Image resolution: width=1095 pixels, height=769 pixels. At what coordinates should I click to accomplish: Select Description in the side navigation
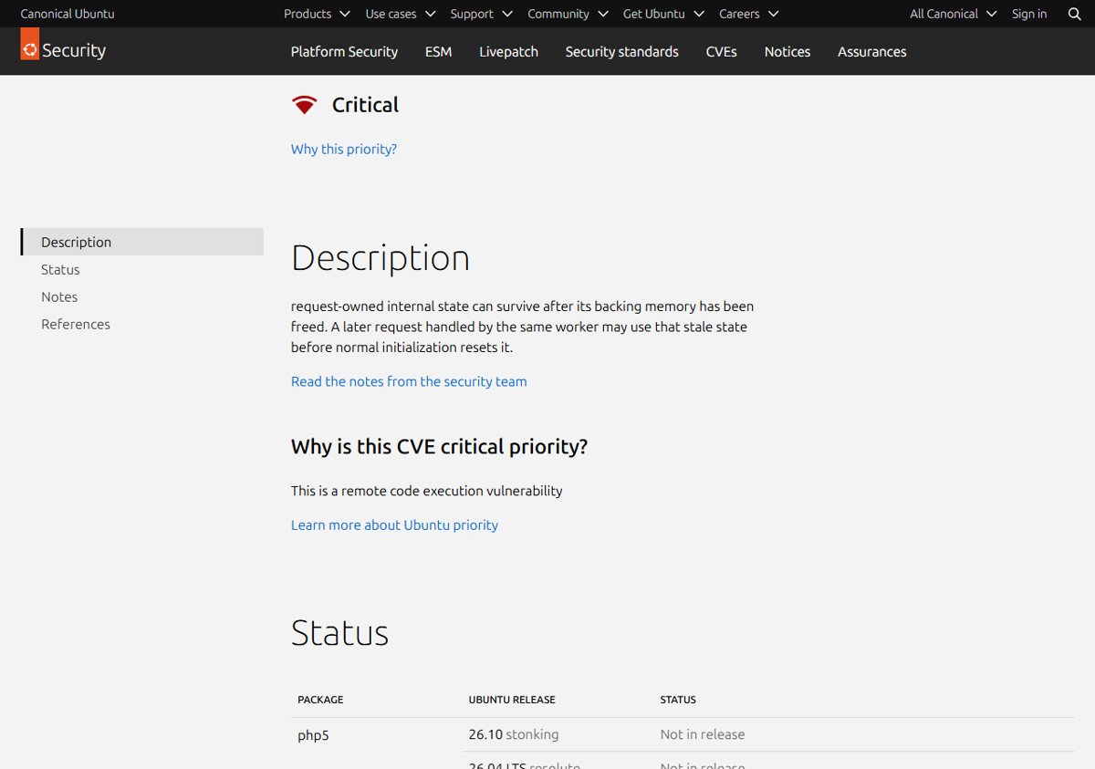(x=142, y=242)
